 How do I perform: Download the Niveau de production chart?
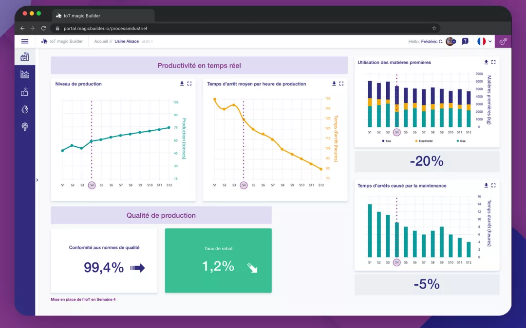(x=182, y=84)
